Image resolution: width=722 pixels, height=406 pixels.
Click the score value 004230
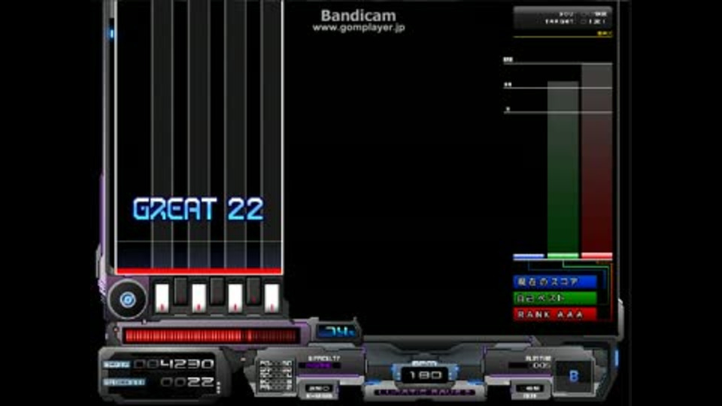(174, 364)
